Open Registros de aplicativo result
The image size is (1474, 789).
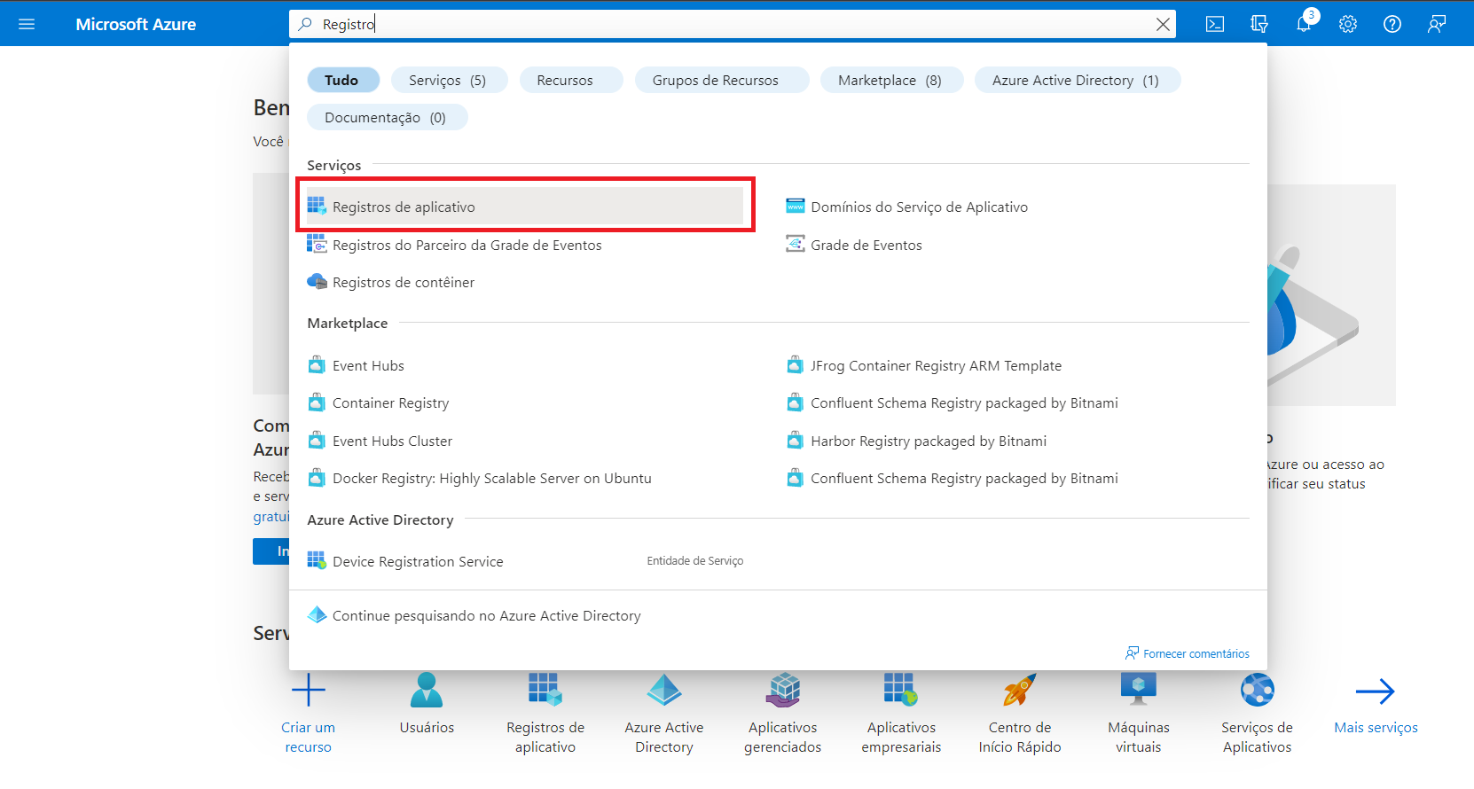(404, 207)
